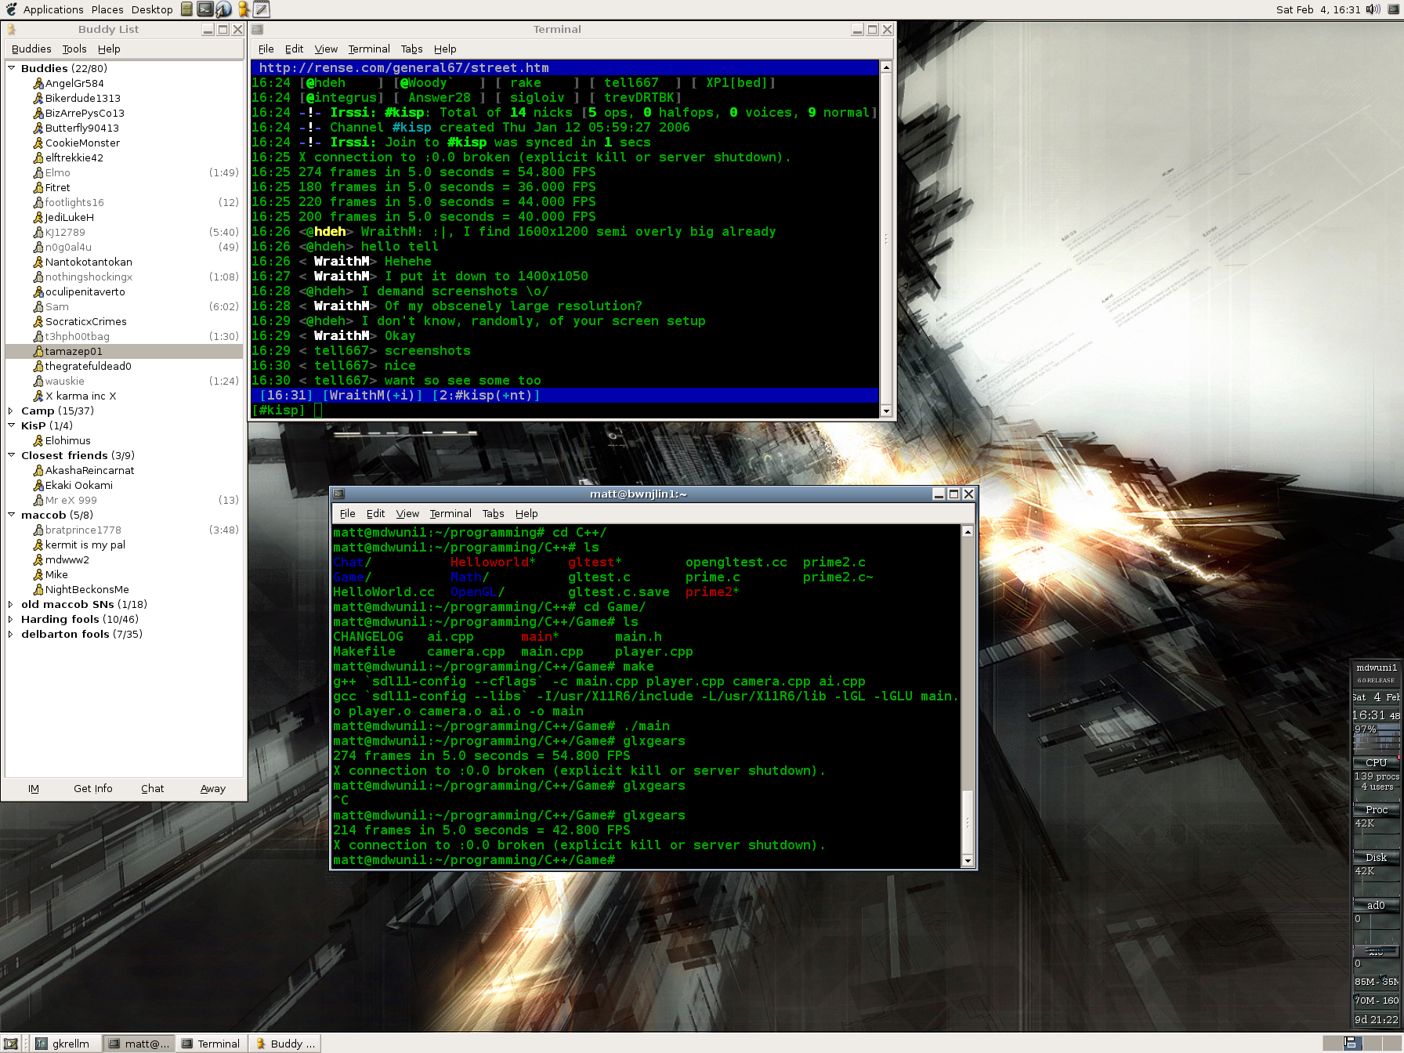Collapse the Closest friends group
This screenshot has height=1053, width=1404.
(11, 455)
